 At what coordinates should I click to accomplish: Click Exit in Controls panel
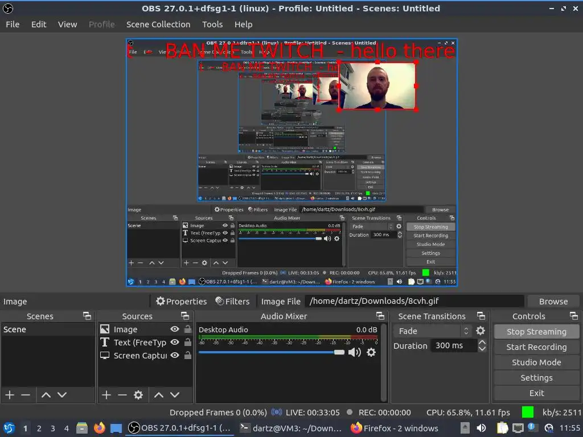click(536, 393)
